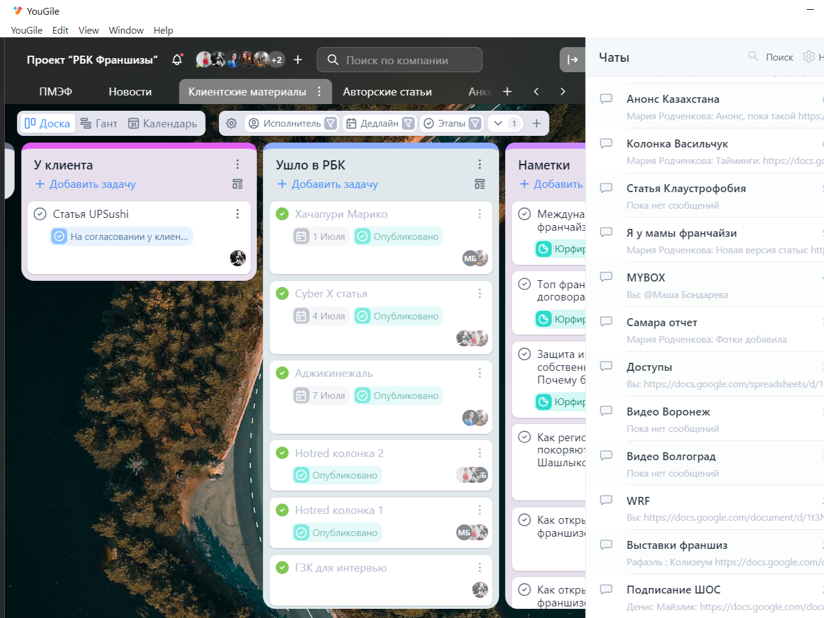Open the Edit menu
Viewport: 824px width, 618px height.
60,30
